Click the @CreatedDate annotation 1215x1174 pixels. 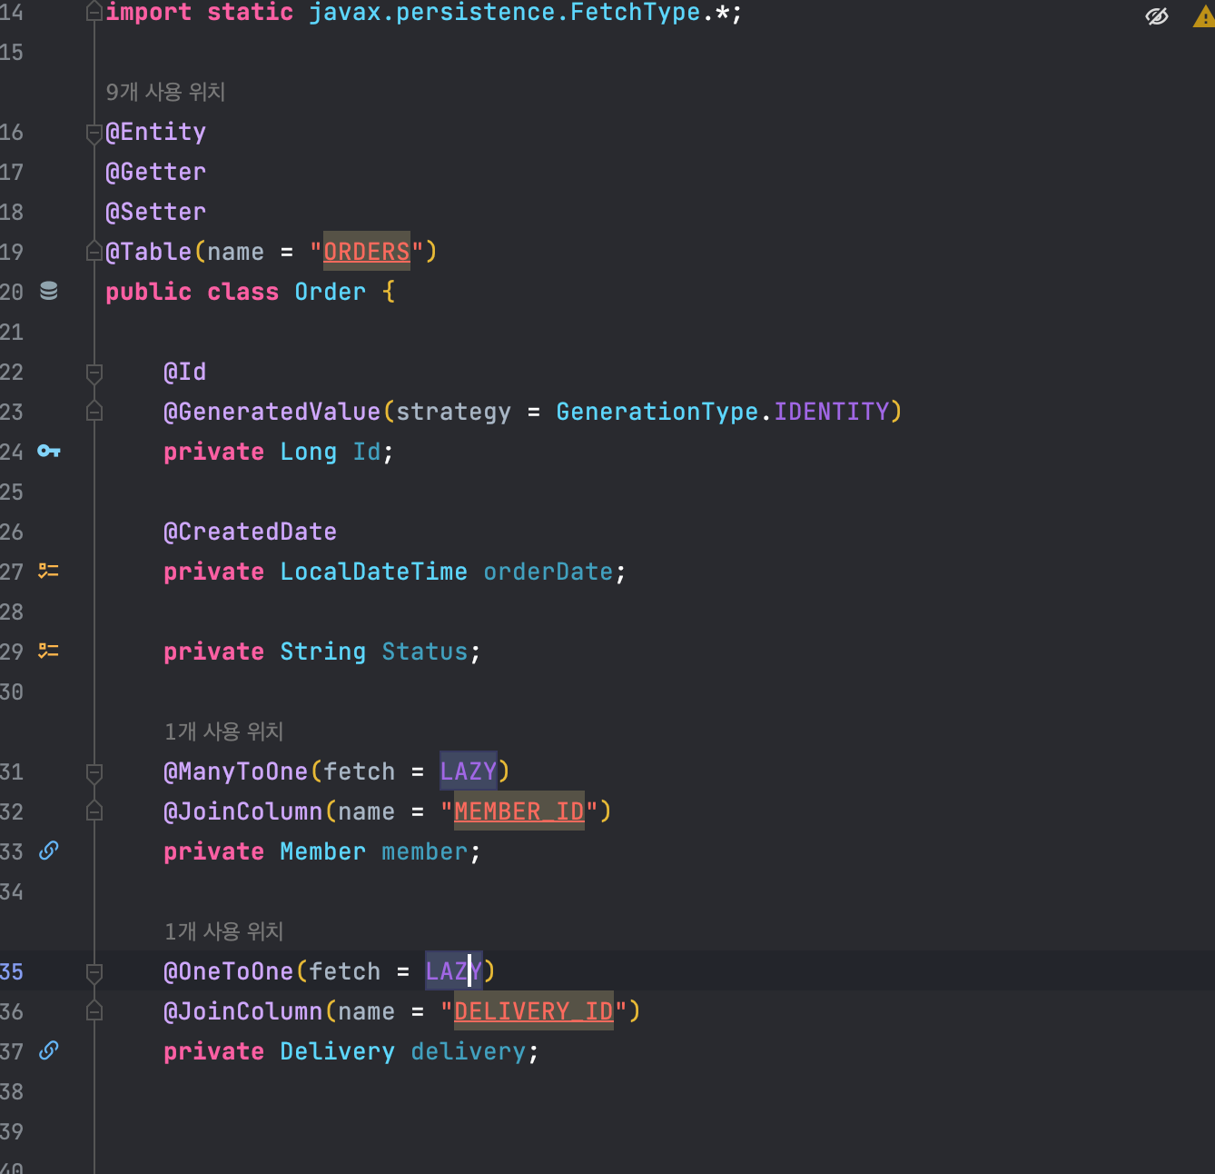[250, 531]
